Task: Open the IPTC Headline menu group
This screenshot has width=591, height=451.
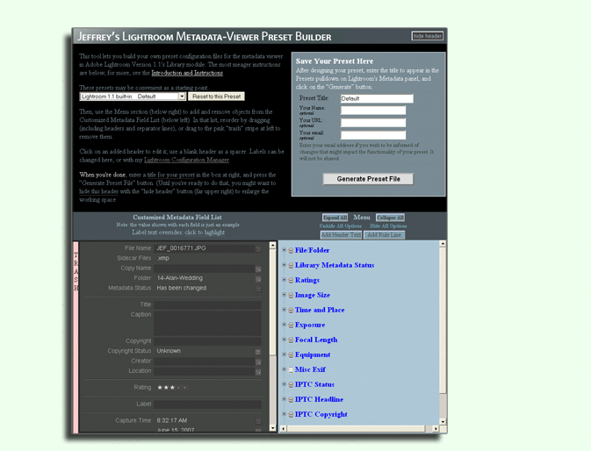Action: coord(319,399)
